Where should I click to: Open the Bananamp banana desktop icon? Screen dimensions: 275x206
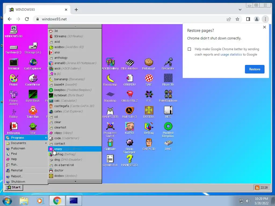pyautogui.click(x=110, y=80)
